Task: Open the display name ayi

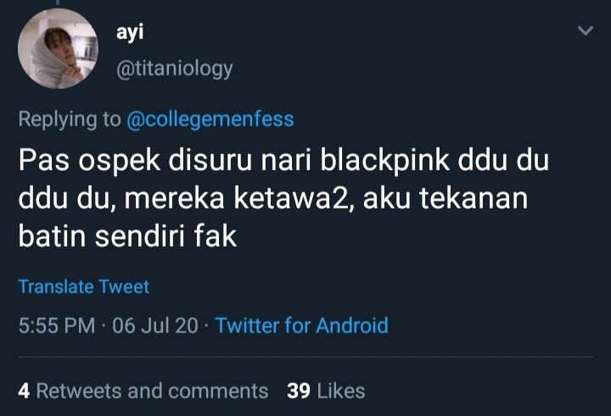Action: coord(130,33)
